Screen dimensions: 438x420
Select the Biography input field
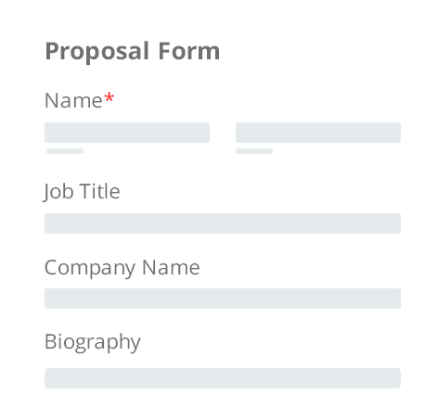pyautogui.click(x=223, y=378)
